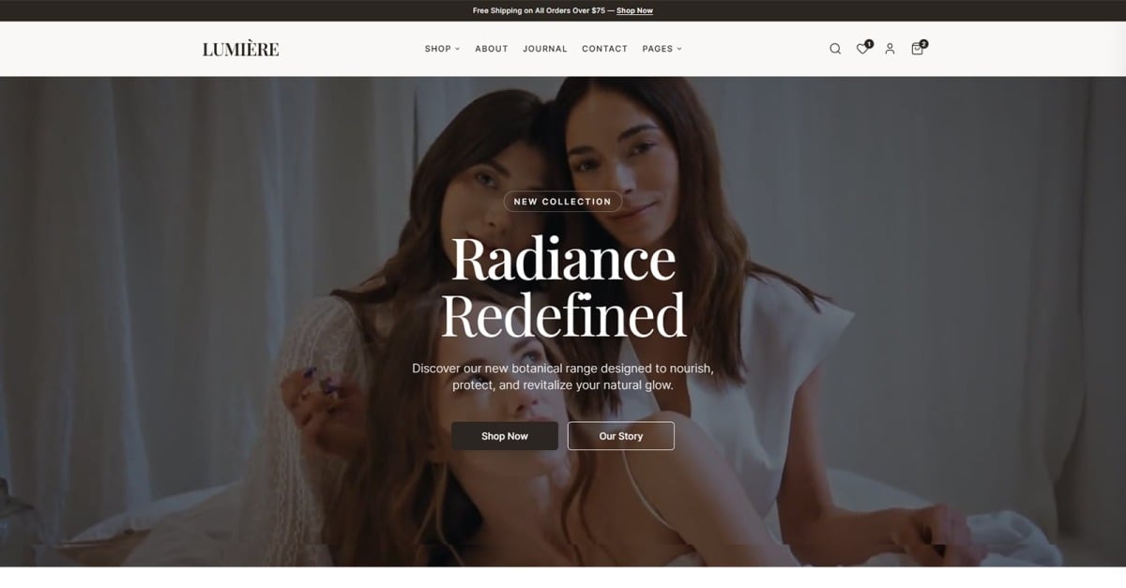Open the shopping cart bag icon
This screenshot has width=1126, height=588.
click(x=917, y=50)
